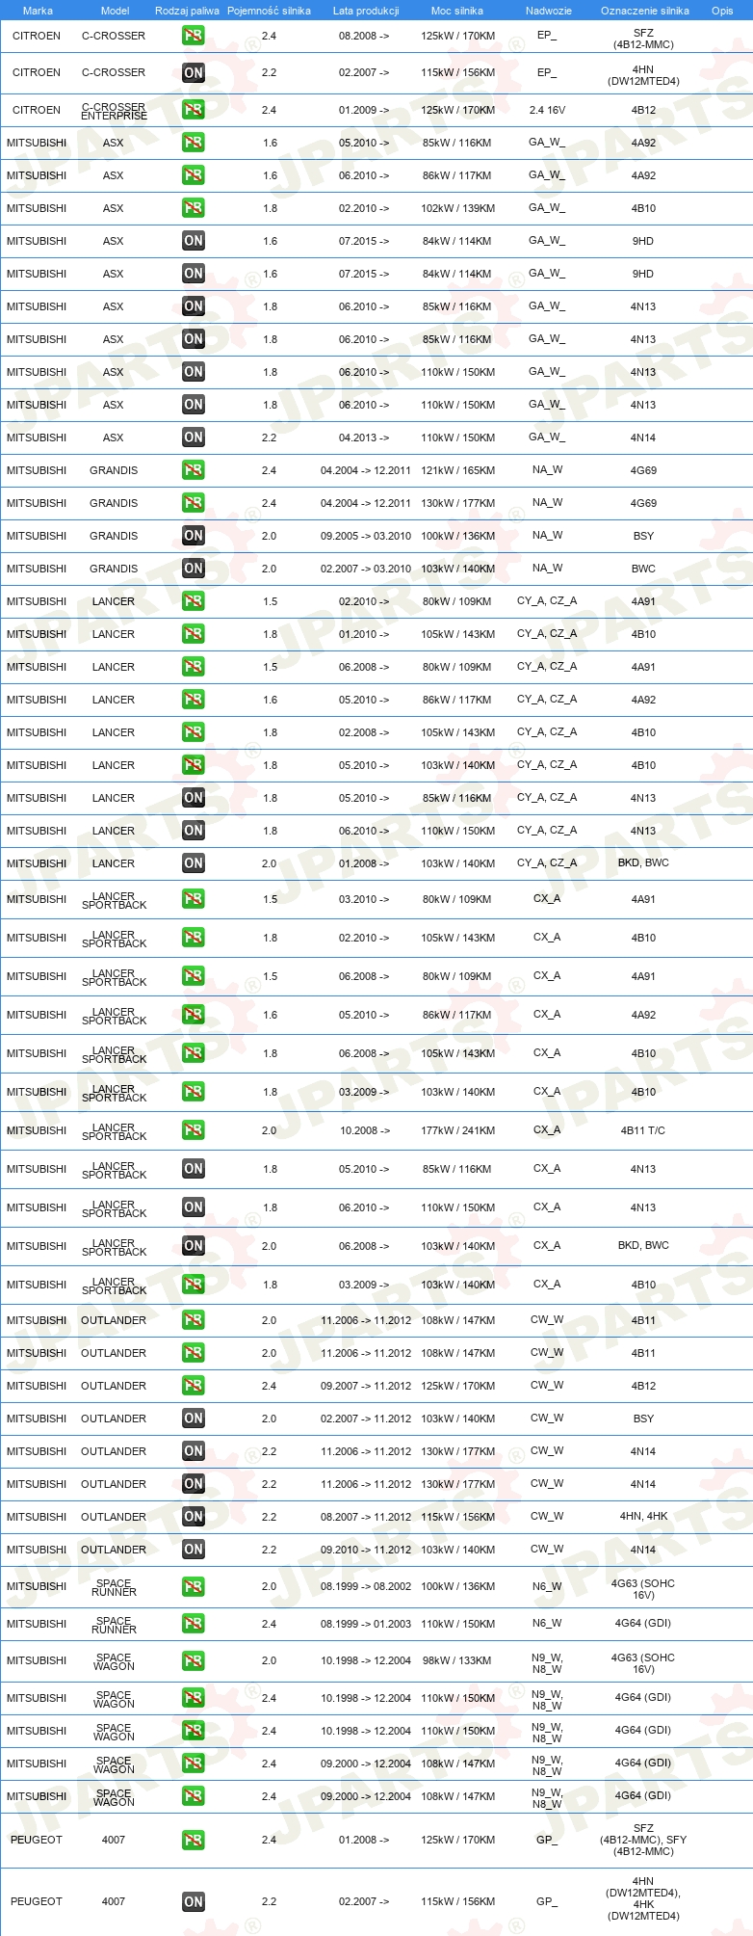Click diesel ON icon for Outlander 2.0 BSY row

tap(194, 1419)
